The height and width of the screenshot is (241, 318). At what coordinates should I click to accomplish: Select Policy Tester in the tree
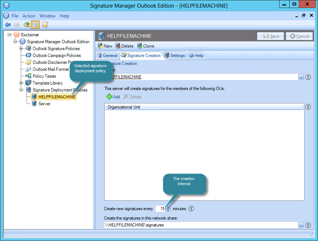44,76
